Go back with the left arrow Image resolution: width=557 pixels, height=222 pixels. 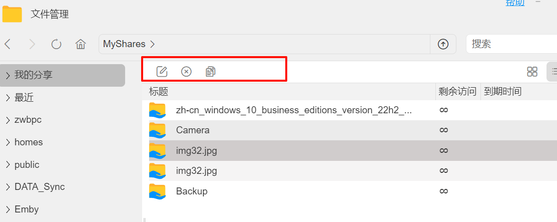8,44
